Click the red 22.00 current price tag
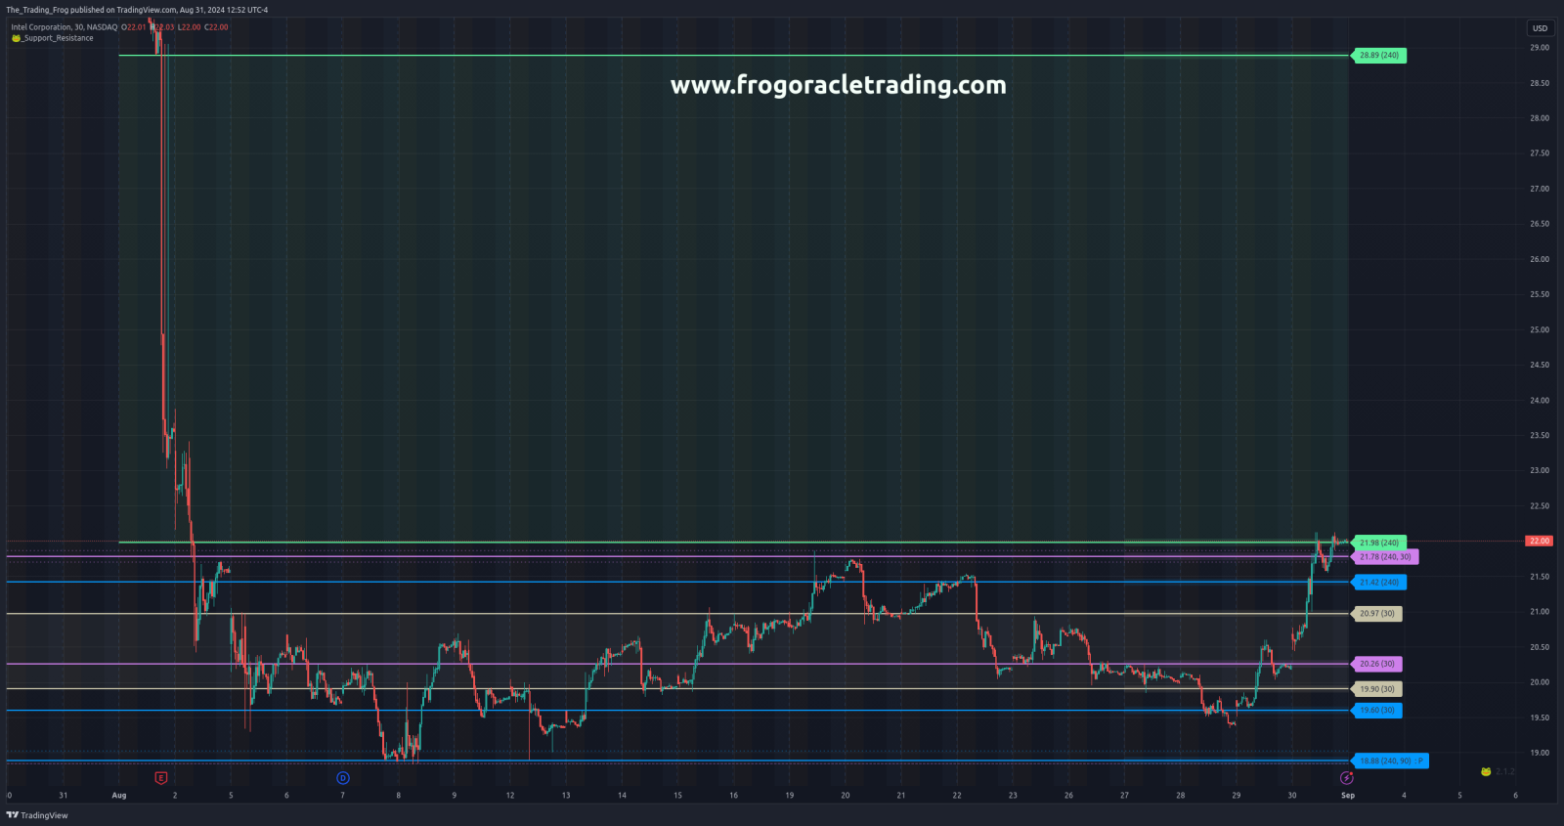 1539,541
